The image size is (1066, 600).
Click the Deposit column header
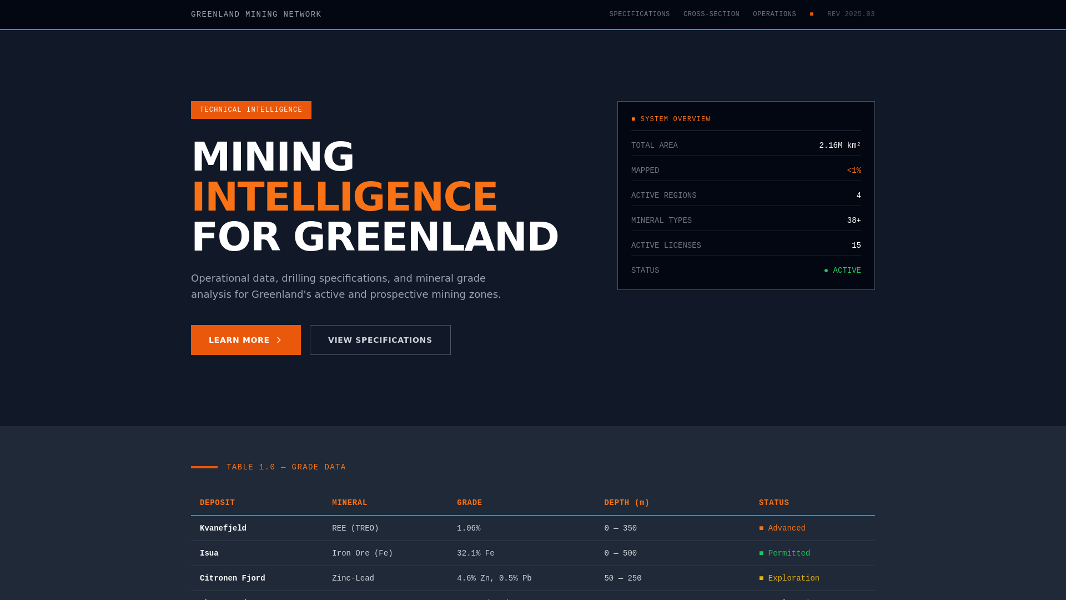pos(218,503)
